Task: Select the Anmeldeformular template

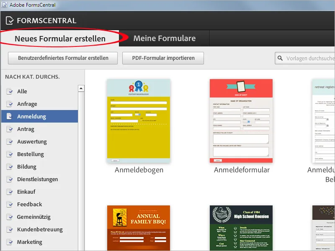Action: pyautogui.click(x=241, y=121)
